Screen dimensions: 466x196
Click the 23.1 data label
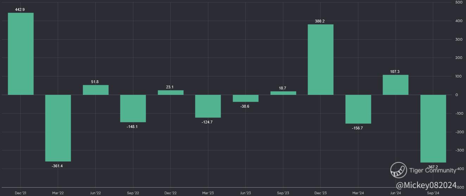tap(170, 87)
